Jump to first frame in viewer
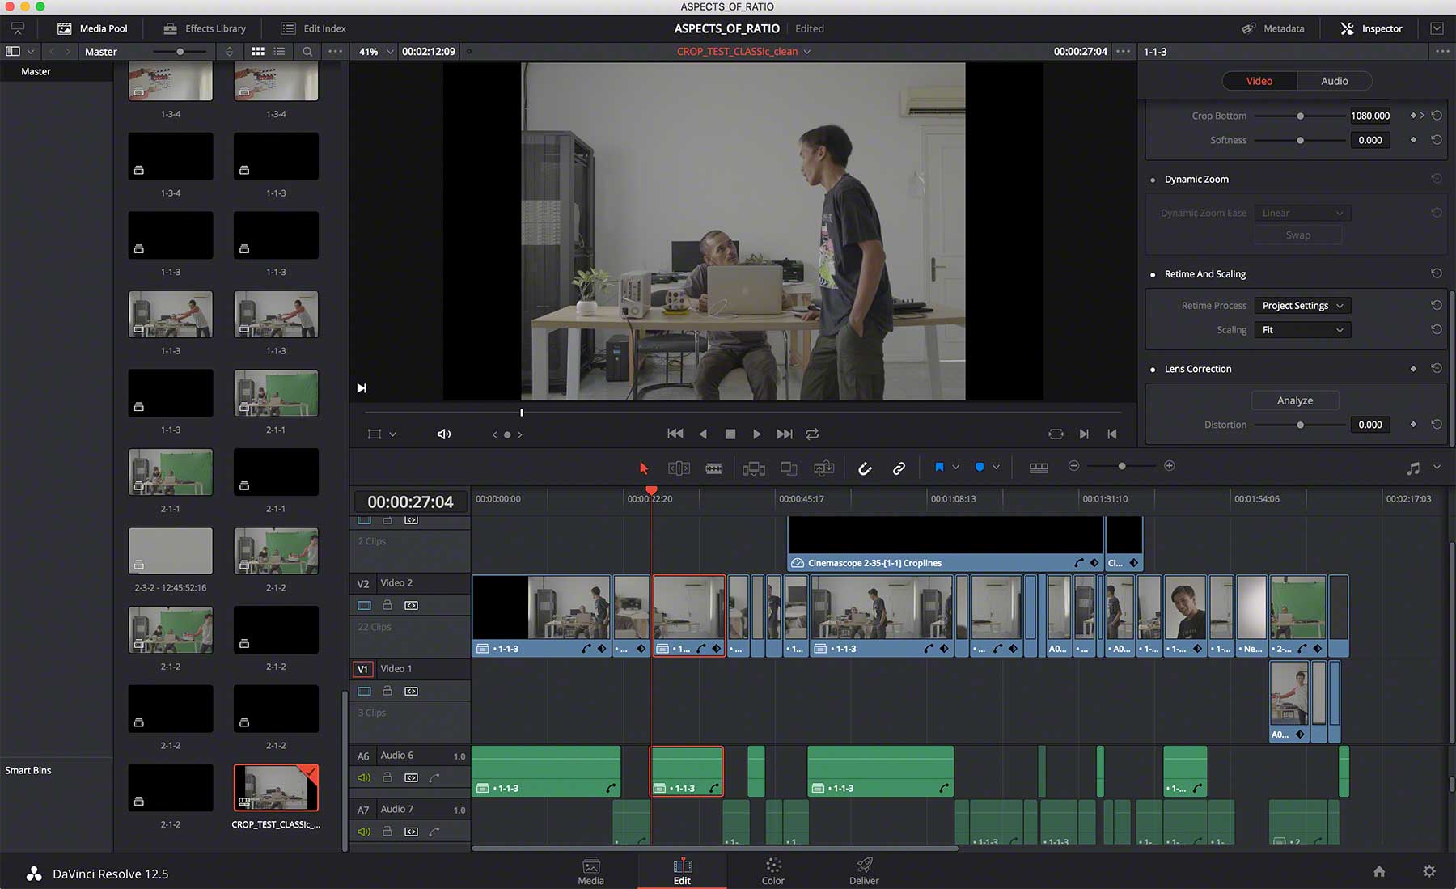Image resolution: width=1456 pixels, height=889 pixels. 675,434
